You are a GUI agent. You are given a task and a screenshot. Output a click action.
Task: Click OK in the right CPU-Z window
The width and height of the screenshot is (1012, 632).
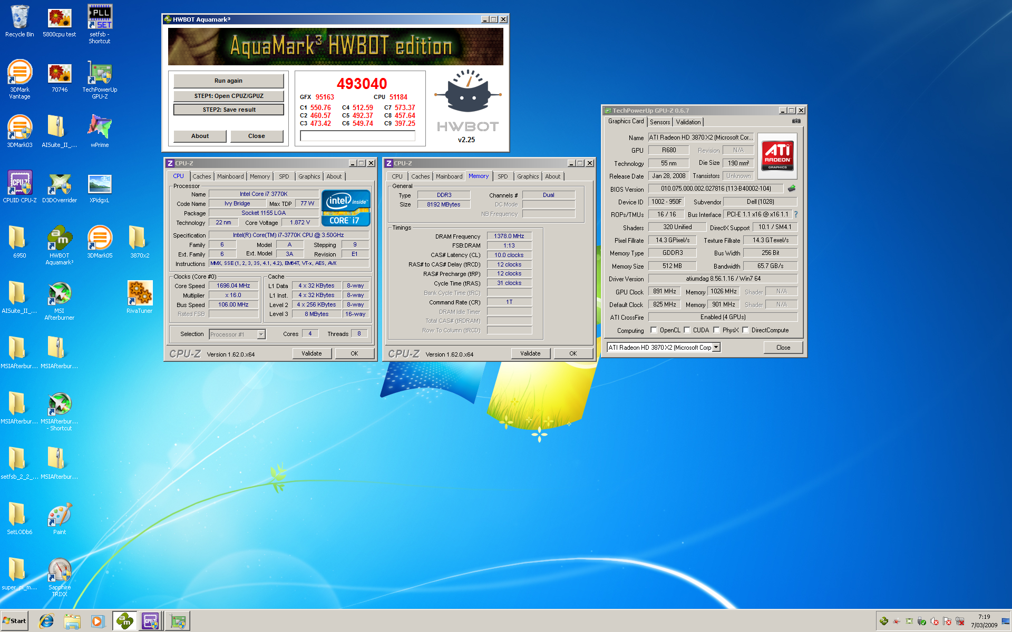(x=573, y=353)
